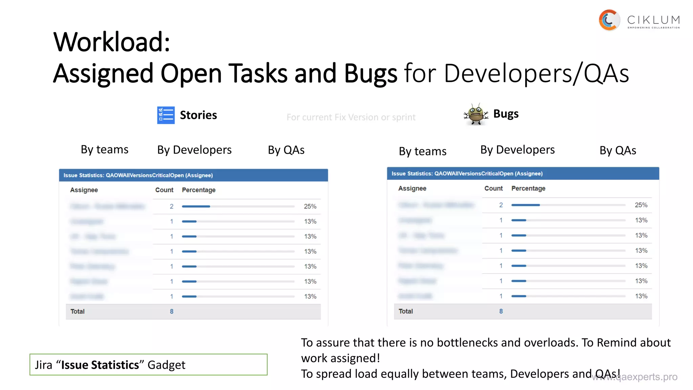Click count 2 link in left table

pyautogui.click(x=172, y=206)
